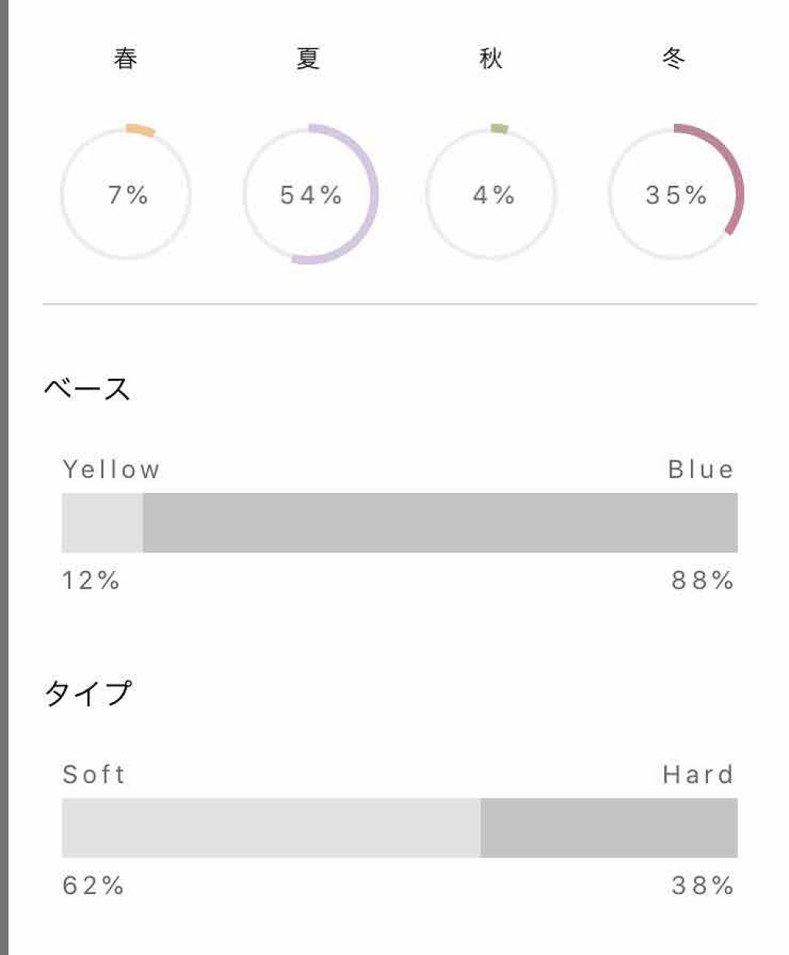789x955 pixels.
Task: Click the ベース section heading
Action: point(87,389)
